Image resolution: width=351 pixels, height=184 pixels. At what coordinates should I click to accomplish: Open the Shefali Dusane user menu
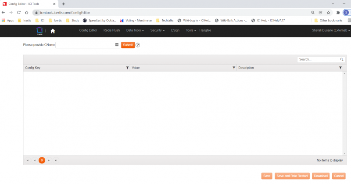[331, 30]
